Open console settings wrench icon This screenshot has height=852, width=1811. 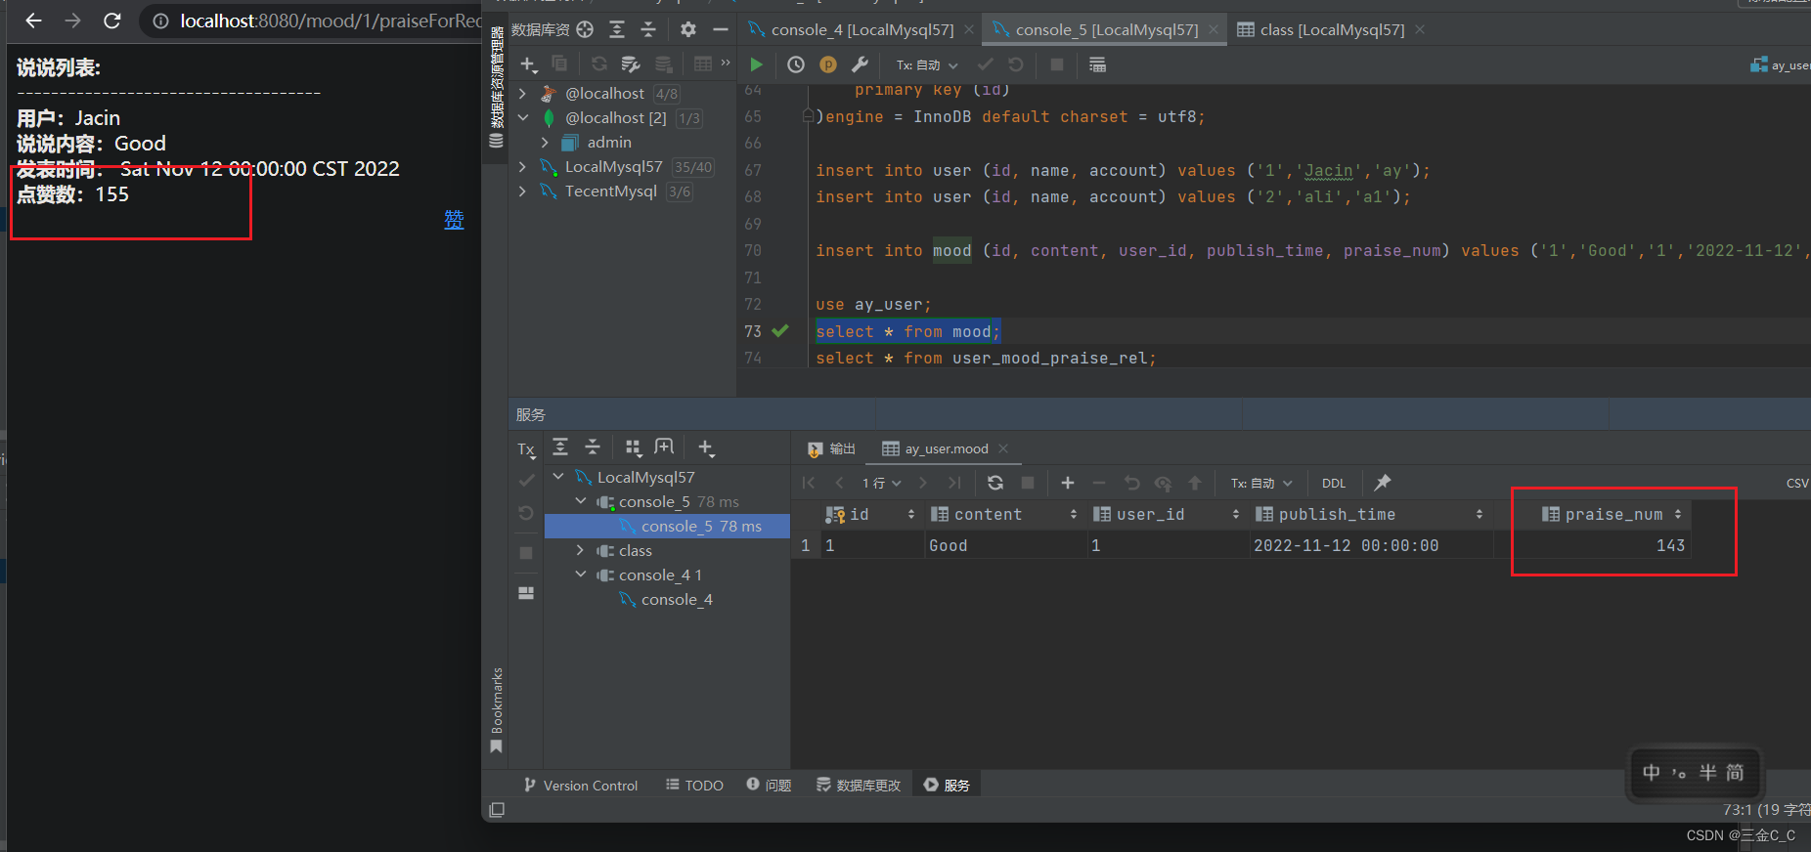tap(860, 64)
